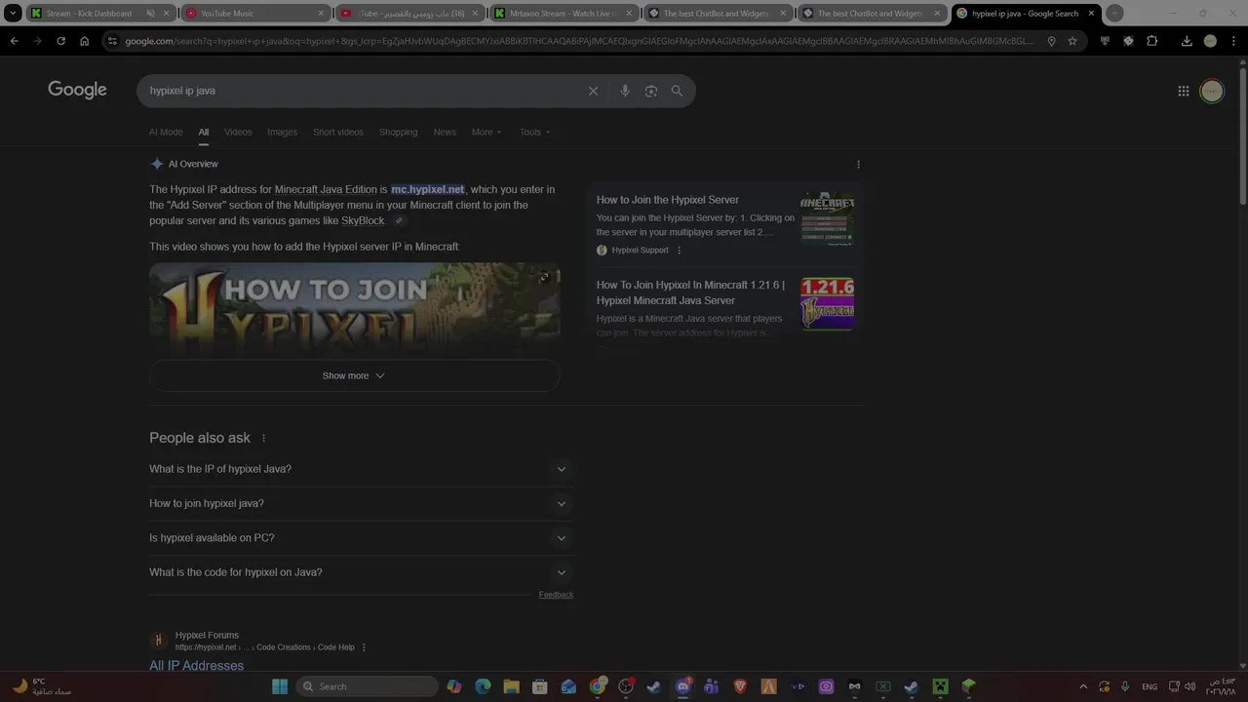Show hidden icons in the system tray

[1082, 686]
